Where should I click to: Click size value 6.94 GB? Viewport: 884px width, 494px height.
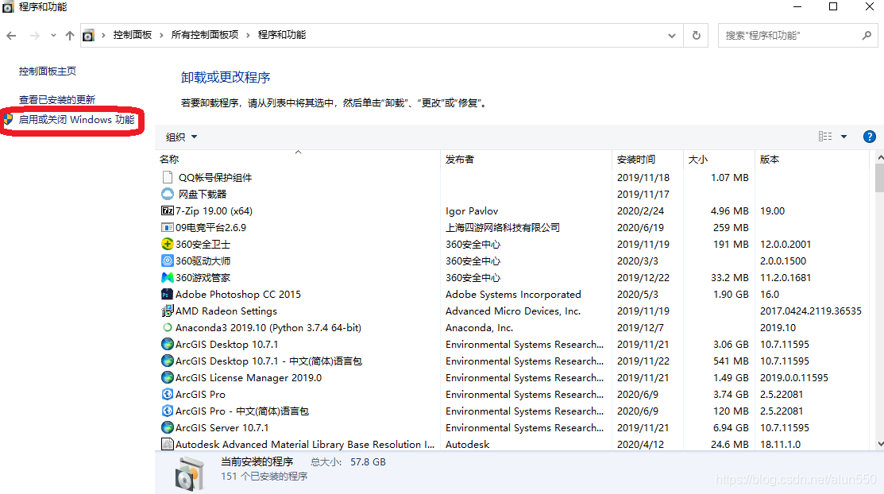point(731,427)
